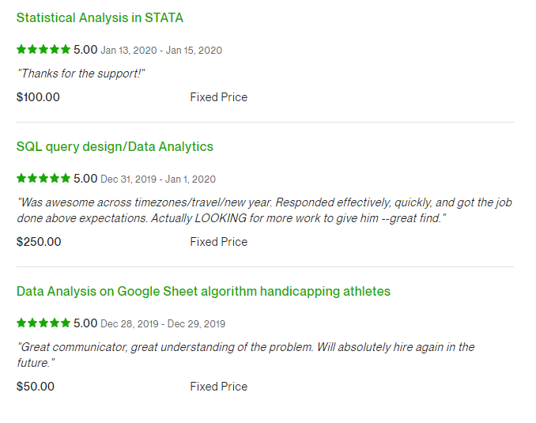Click the Dec 31, 2019 - Jan 1, 2020 date range
This screenshot has width=536, height=423.
[x=158, y=179]
